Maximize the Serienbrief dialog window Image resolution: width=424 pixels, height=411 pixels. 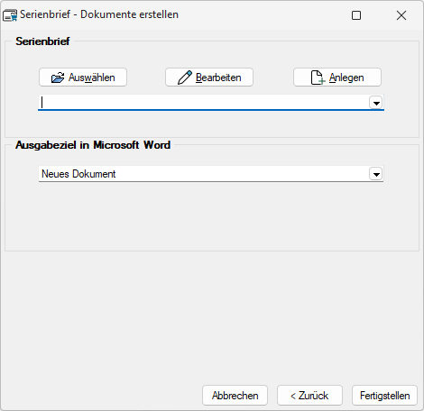pos(356,15)
